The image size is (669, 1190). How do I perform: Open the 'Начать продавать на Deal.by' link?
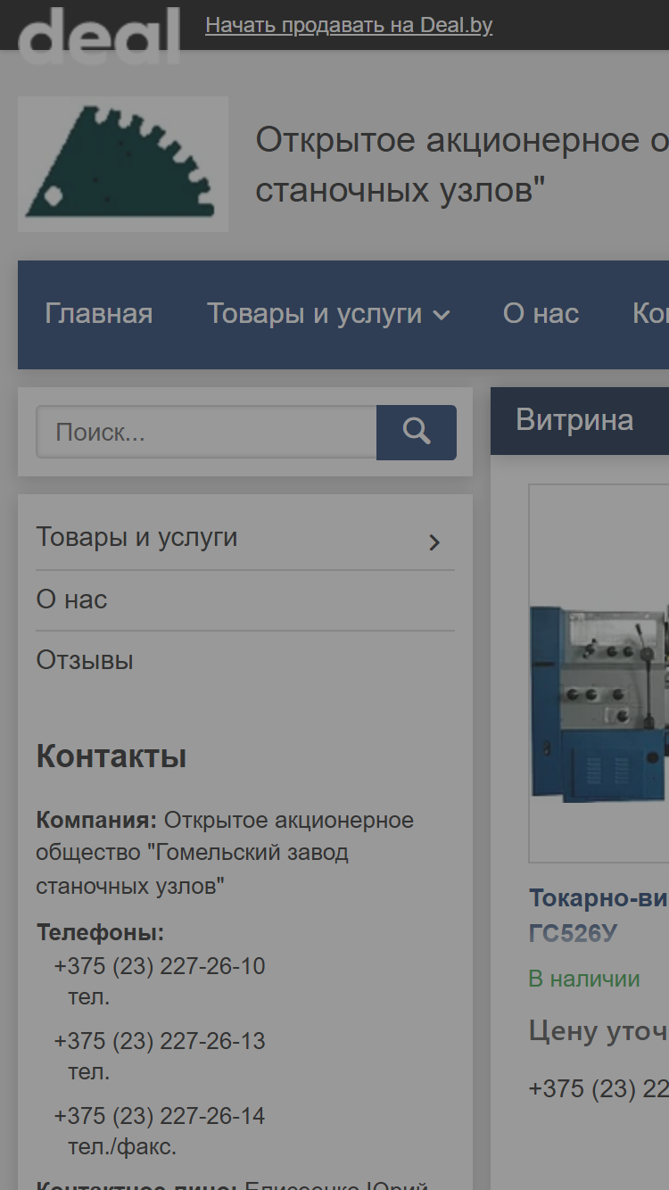[x=349, y=25]
